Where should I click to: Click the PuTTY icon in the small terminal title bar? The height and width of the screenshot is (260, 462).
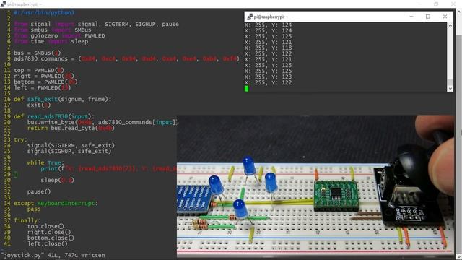tap(250, 17)
